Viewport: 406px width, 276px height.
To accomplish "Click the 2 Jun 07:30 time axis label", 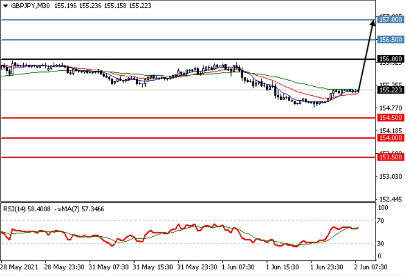I will point(371,267).
